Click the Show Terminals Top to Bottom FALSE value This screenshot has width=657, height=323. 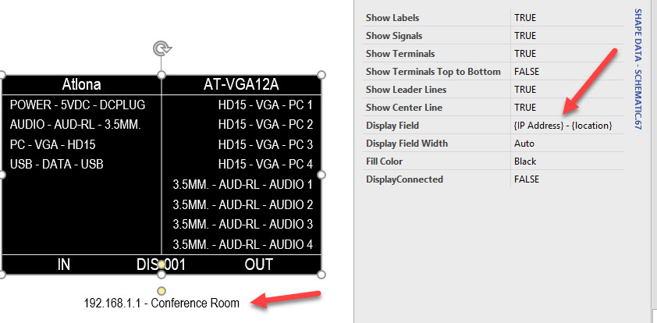click(527, 72)
